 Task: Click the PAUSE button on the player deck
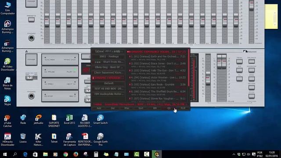point(51,72)
